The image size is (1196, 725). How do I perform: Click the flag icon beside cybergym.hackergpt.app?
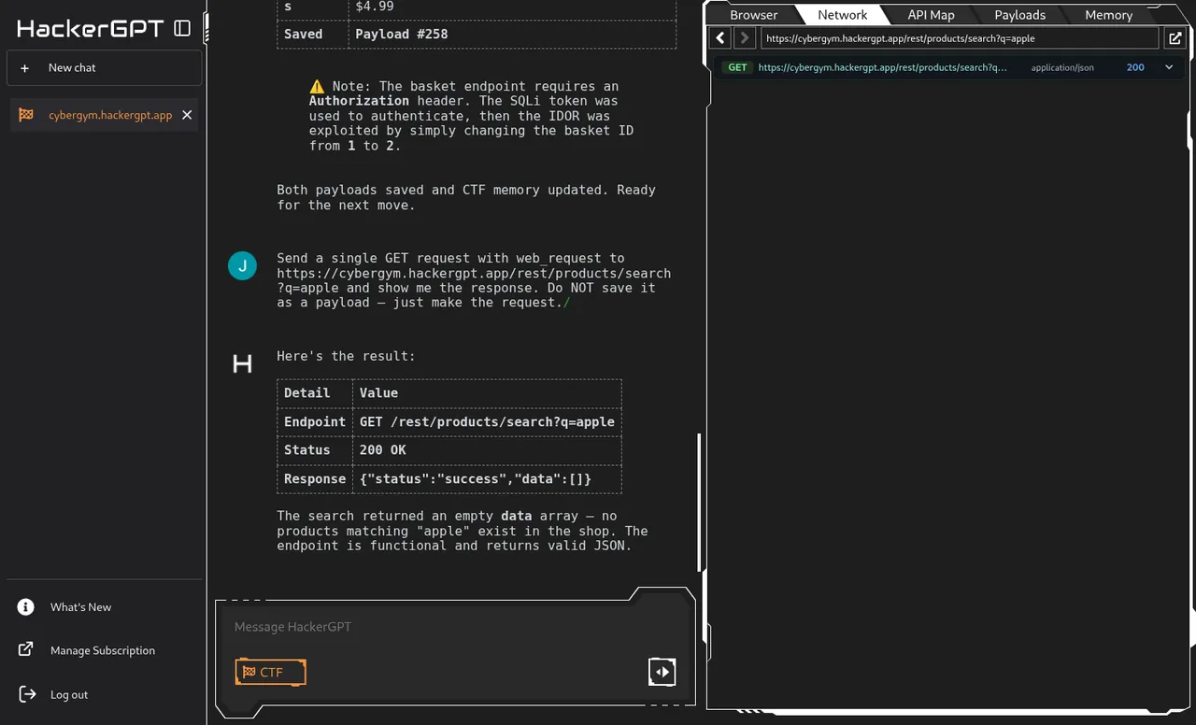pos(26,115)
